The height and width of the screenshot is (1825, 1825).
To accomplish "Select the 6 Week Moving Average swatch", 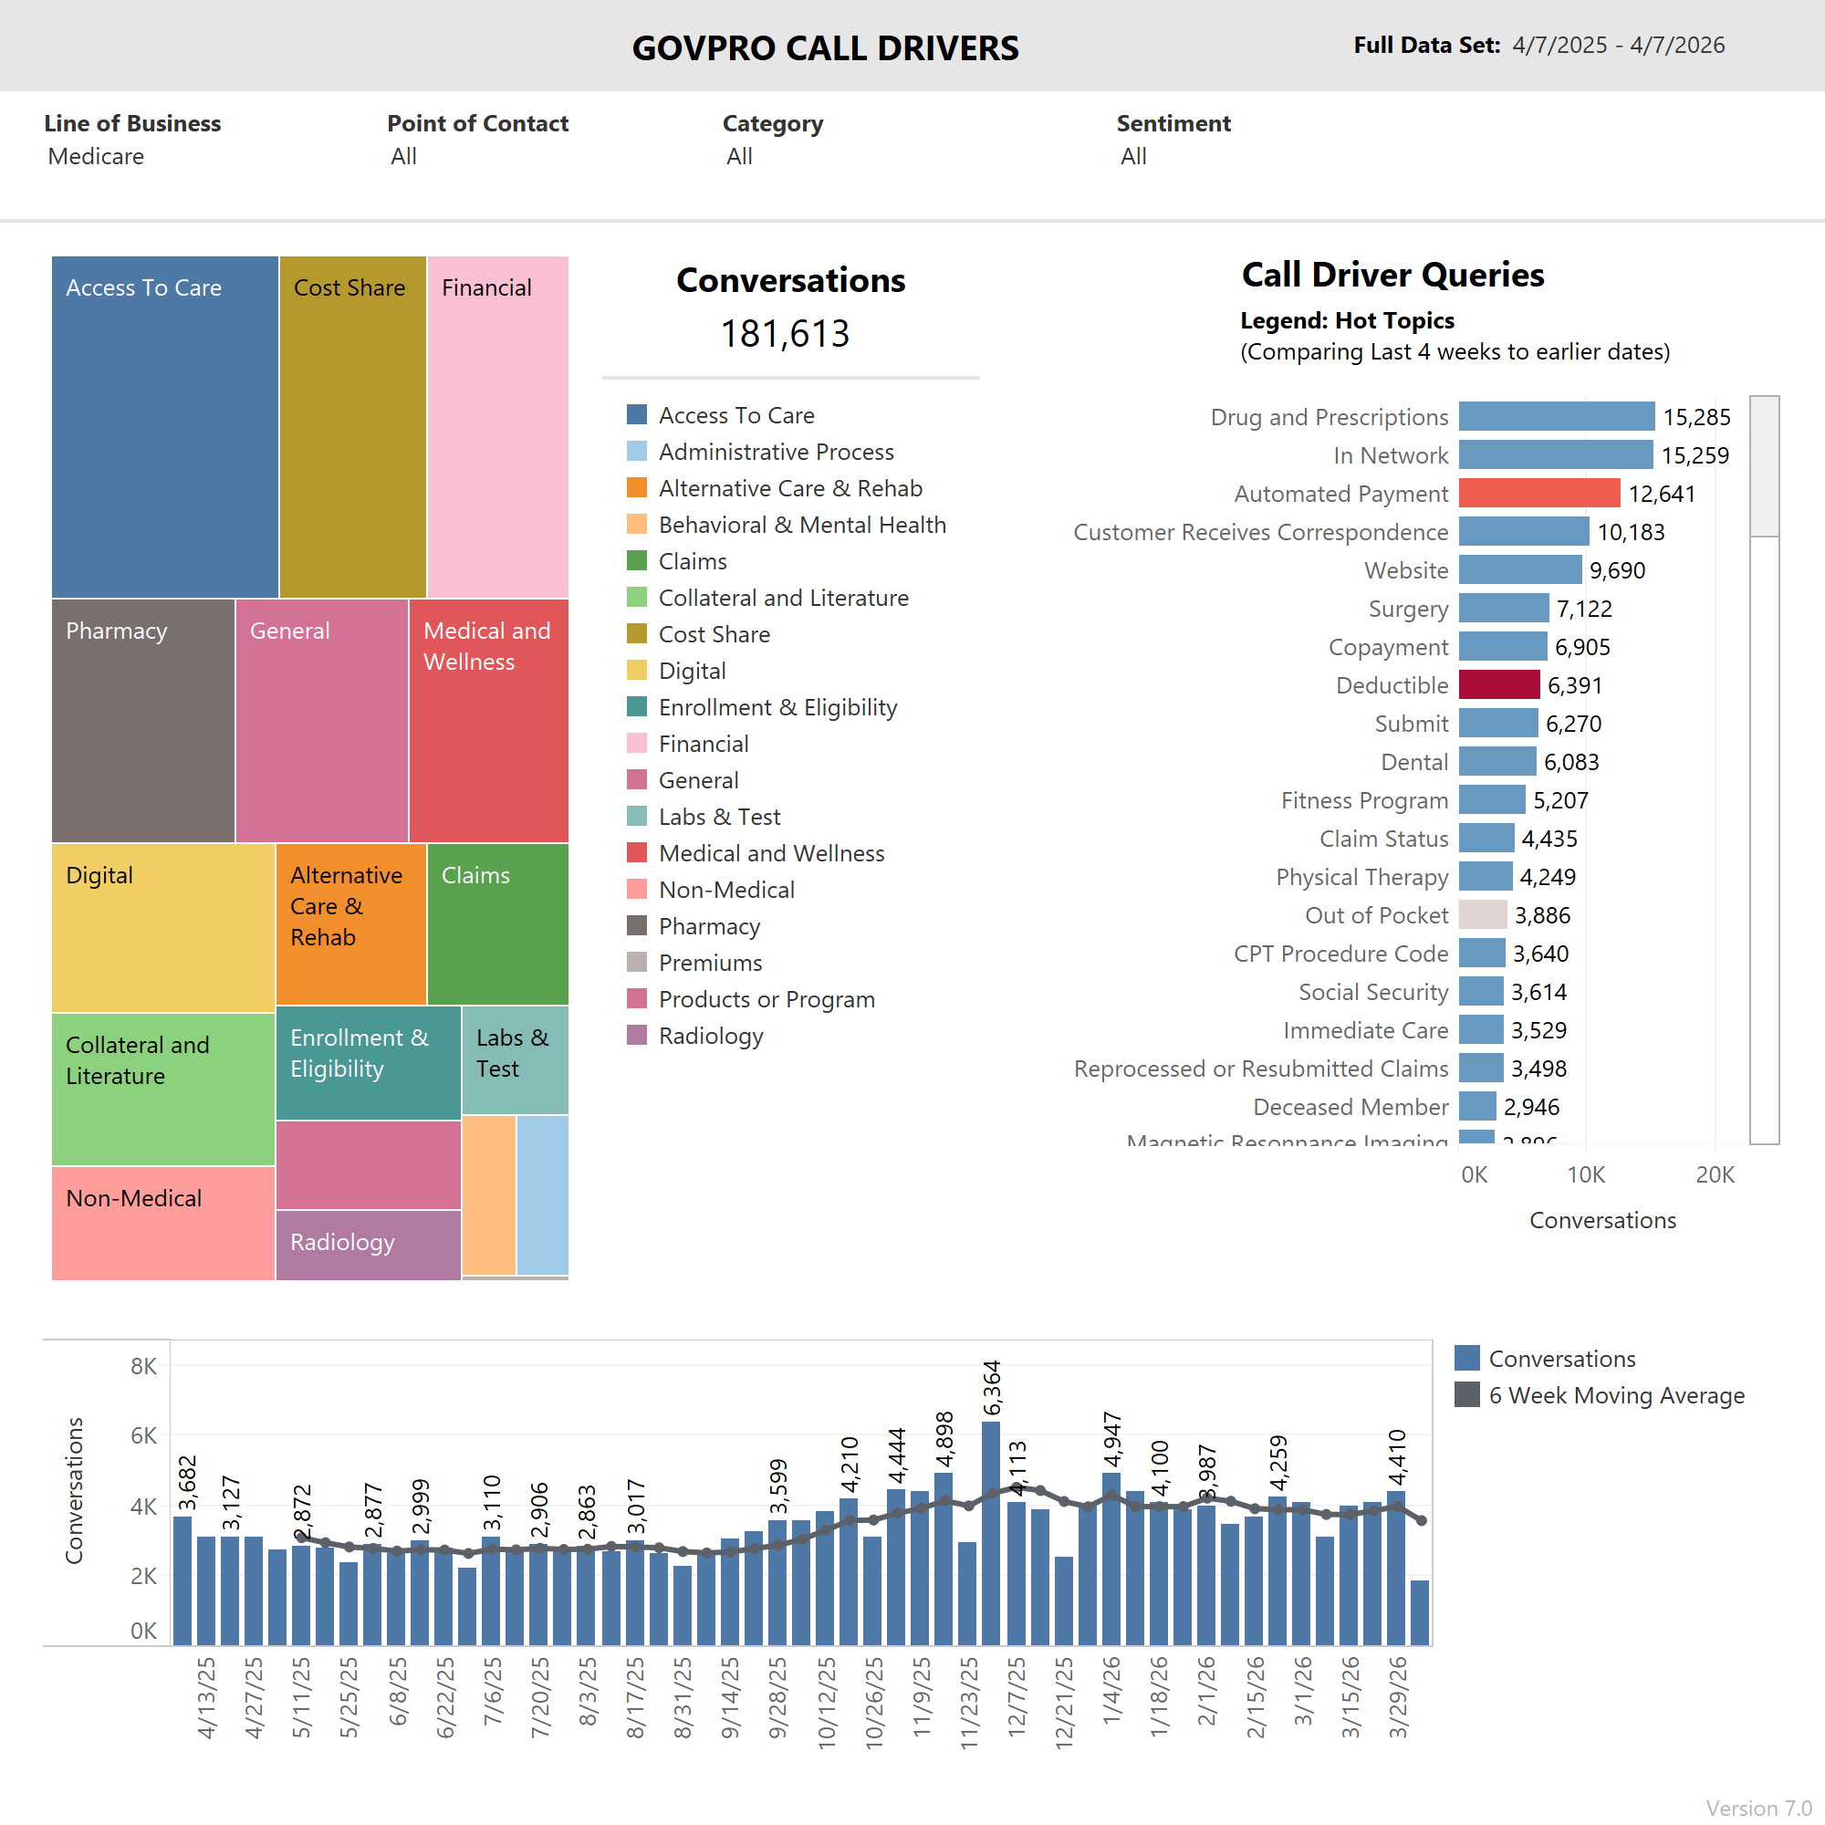I will [x=1466, y=1395].
